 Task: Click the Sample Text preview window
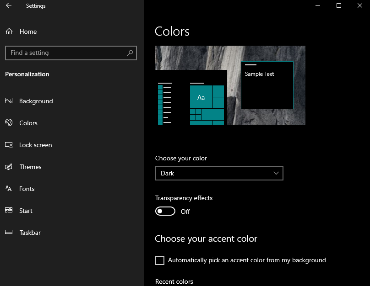[x=267, y=85]
